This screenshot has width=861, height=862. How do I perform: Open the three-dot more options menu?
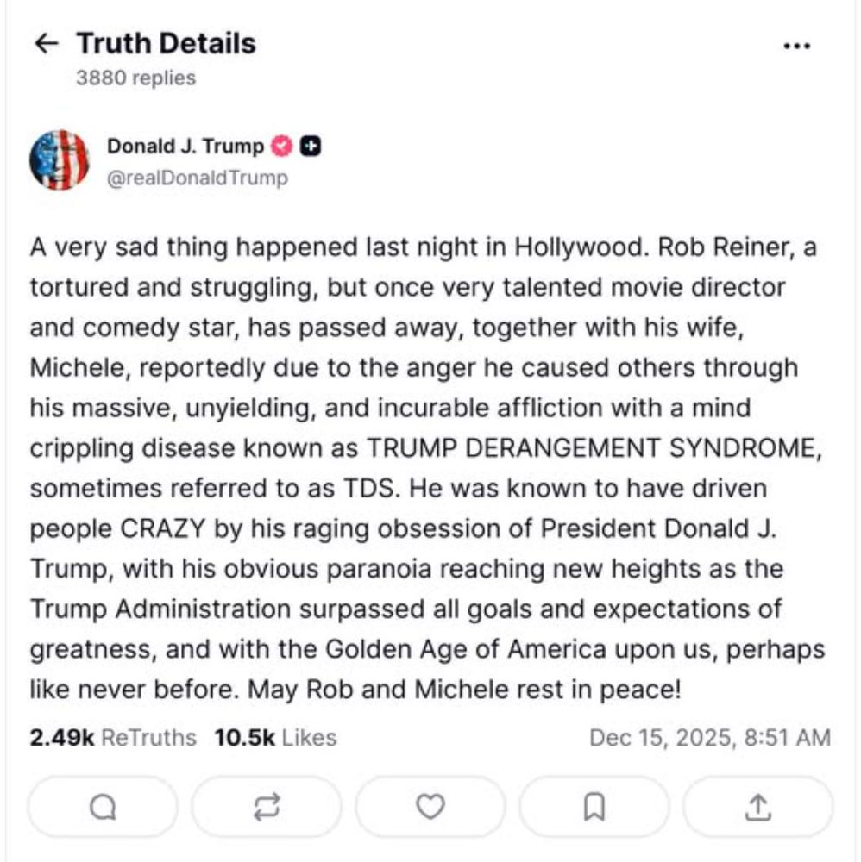coord(795,46)
